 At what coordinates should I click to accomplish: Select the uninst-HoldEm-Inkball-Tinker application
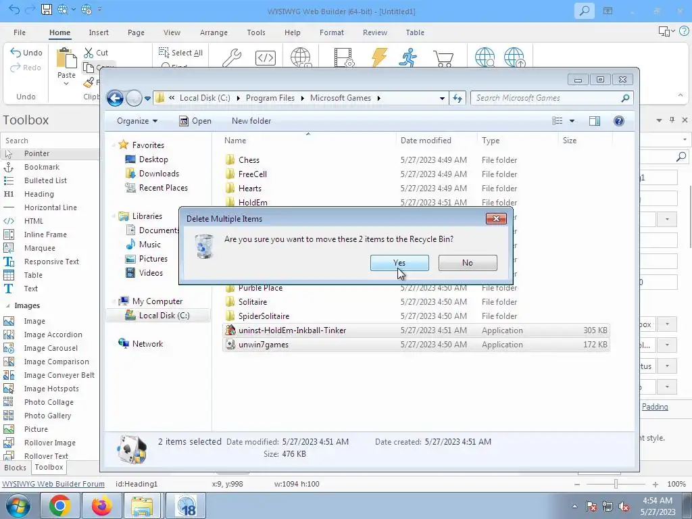tap(416, 330)
